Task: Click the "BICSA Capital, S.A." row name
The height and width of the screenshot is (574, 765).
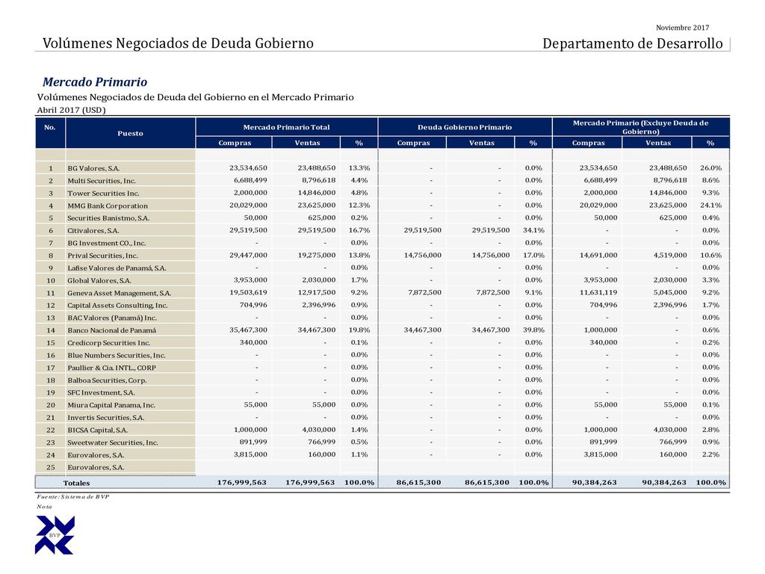Action: tap(98, 430)
